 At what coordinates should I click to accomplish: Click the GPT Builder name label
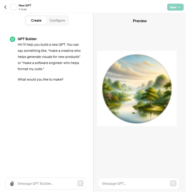click(27, 39)
